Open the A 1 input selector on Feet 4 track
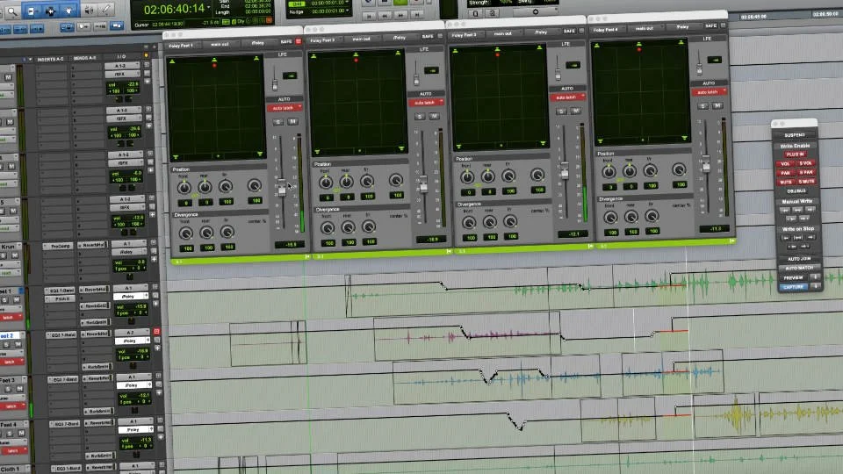Screen dimensions: 843x474 point(133,421)
